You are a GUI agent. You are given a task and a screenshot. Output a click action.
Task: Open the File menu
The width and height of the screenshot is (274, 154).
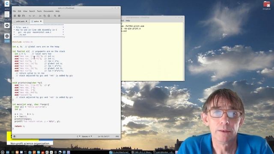[14, 11]
